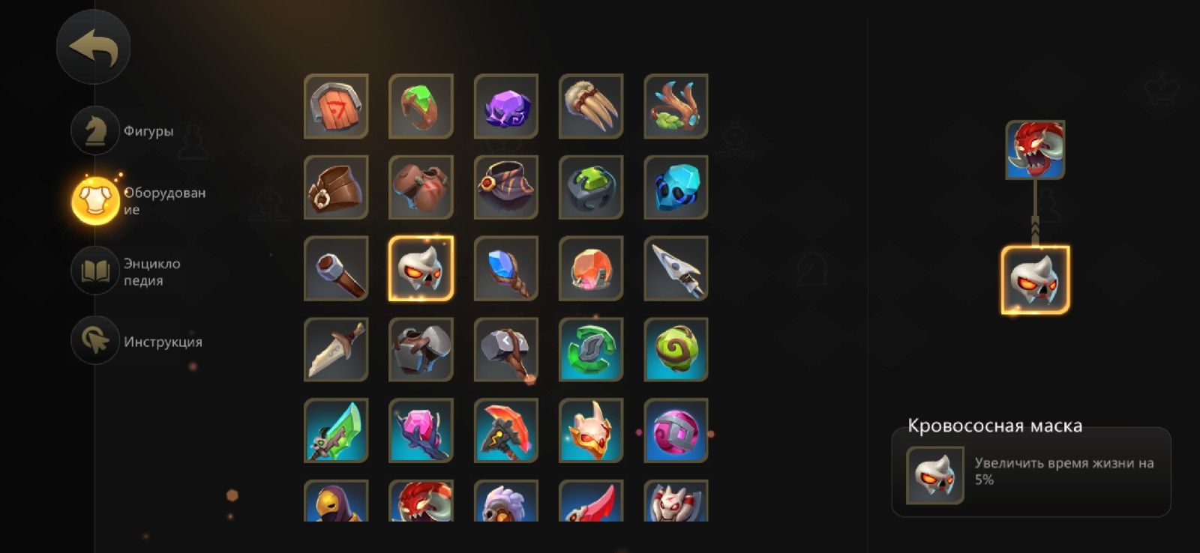The width and height of the screenshot is (1200, 553).
Task: Pick the wooden antler crown item
Action: [676, 106]
